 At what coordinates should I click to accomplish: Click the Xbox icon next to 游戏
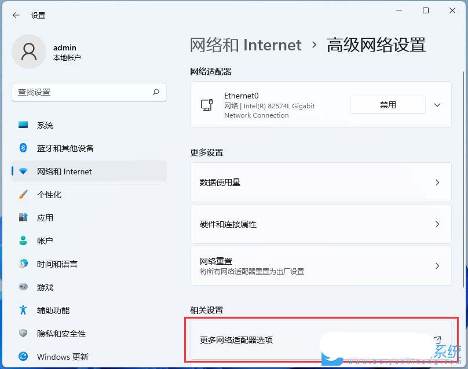point(23,287)
